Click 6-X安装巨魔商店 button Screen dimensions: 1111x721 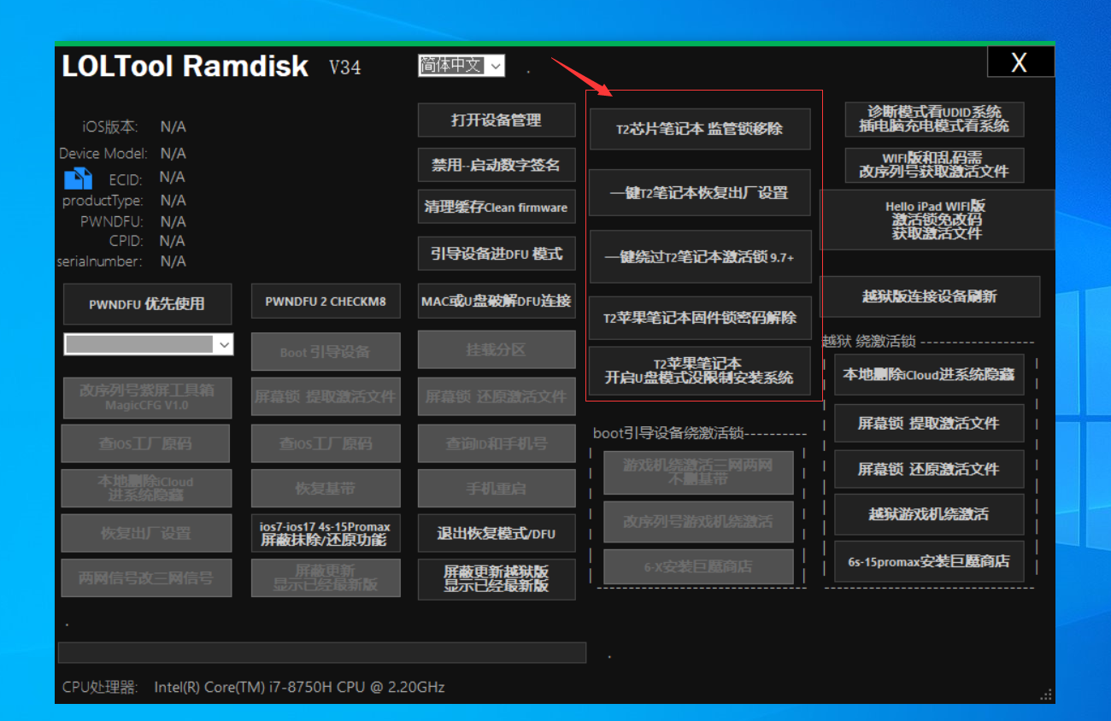(x=698, y=566)
